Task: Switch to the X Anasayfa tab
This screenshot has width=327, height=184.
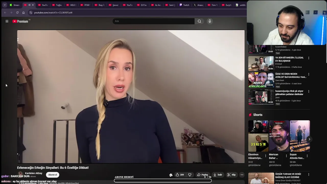Action: (x=198, y=5)
